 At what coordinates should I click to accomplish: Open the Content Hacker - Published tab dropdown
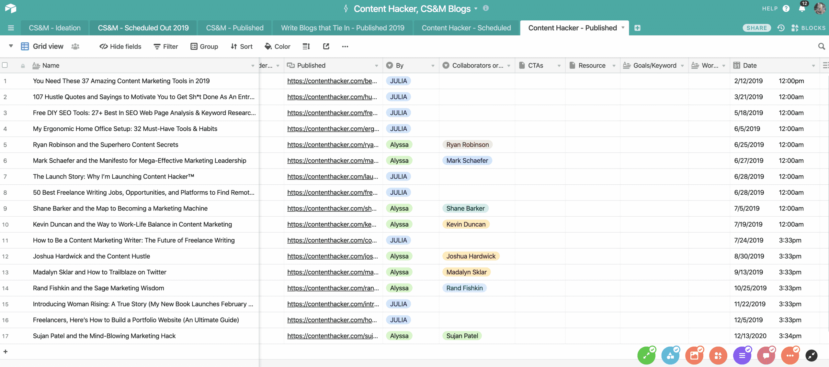click(x=623, y=27)
